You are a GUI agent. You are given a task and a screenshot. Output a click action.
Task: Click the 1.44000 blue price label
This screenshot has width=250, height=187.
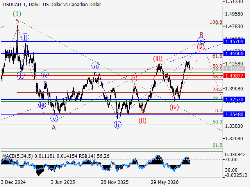point(234,53)
